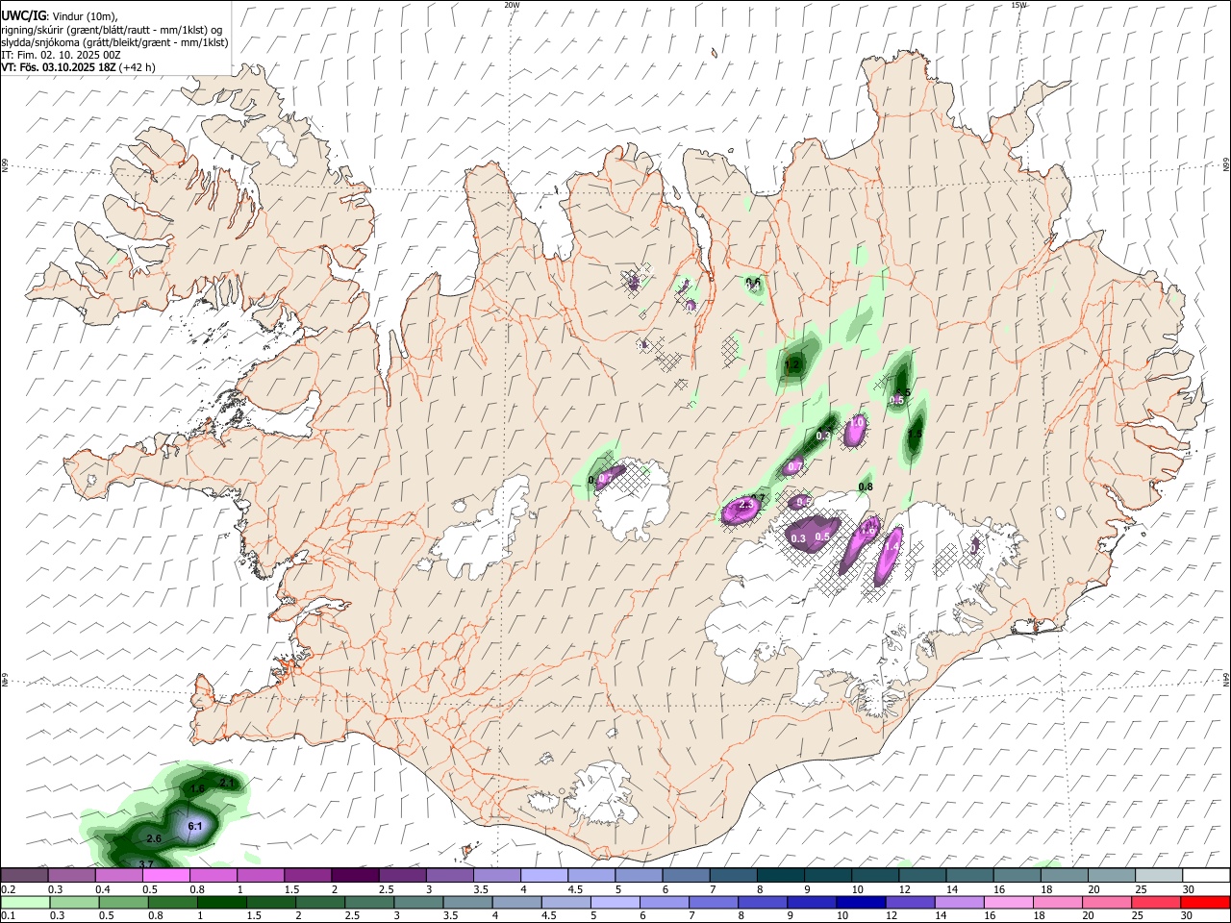Click the light pink 16 swatch, lower legend

click(x=1010, y=902)
